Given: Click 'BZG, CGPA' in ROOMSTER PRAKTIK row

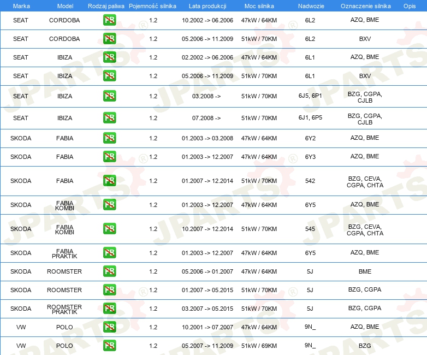Looking at the screenshot, I should (x=365, y=308).
